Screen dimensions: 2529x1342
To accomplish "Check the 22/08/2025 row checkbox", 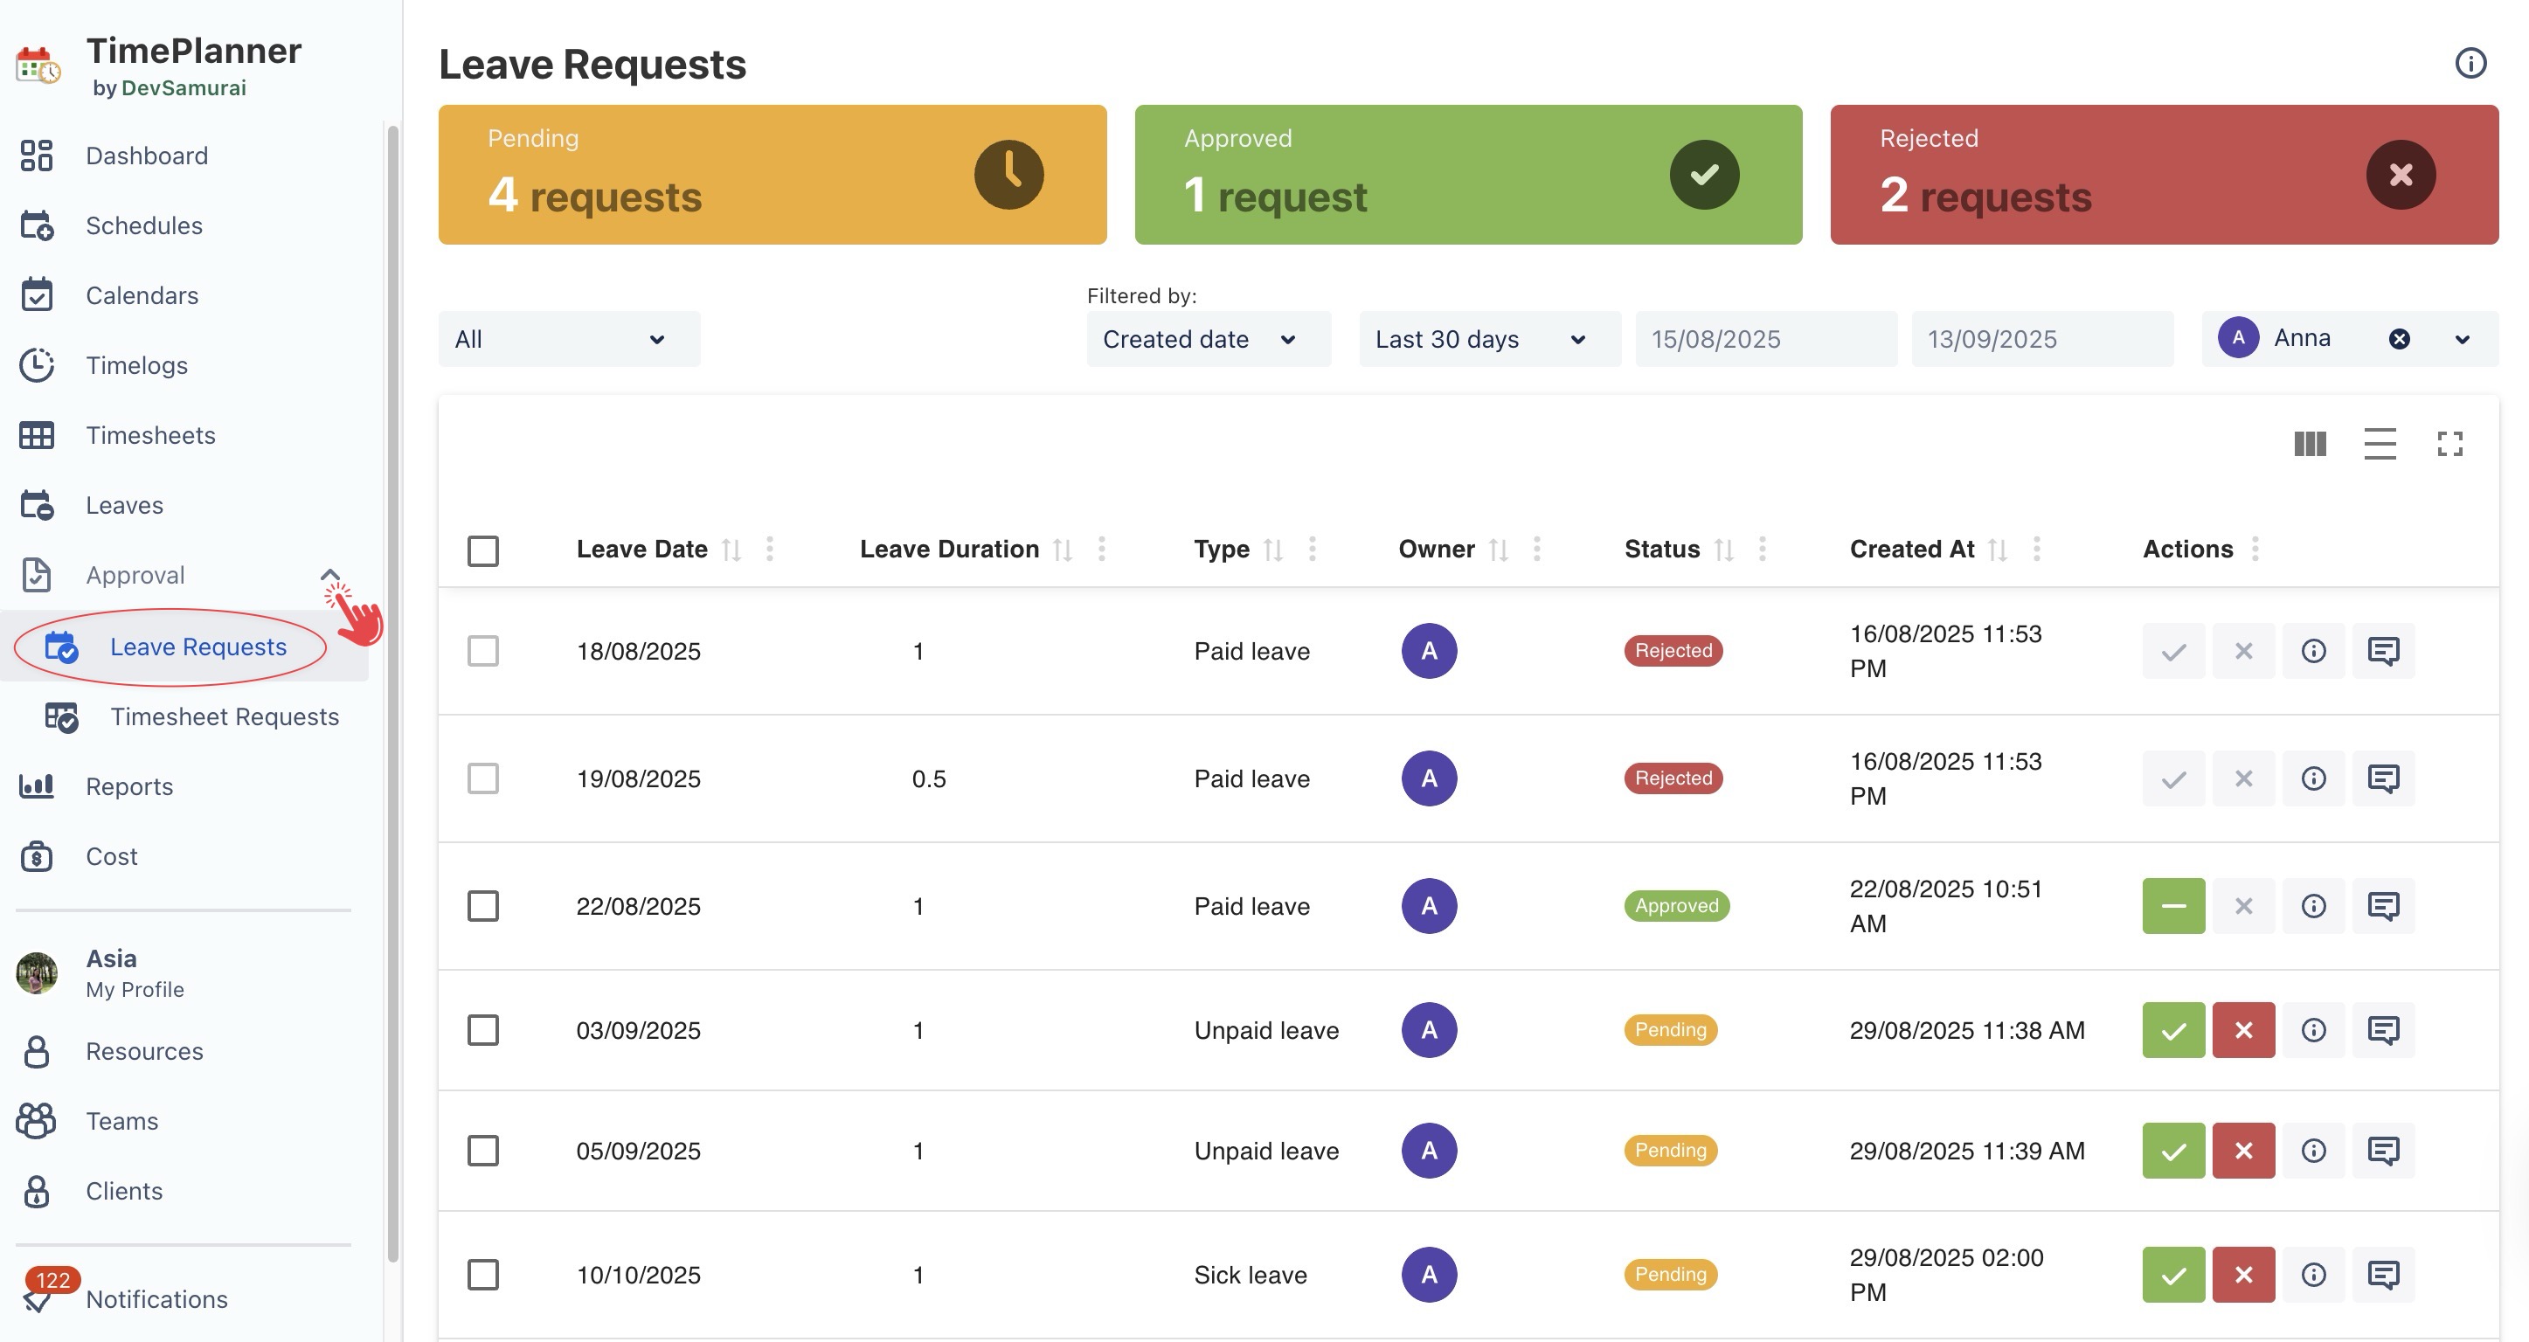I will point(483,906).
